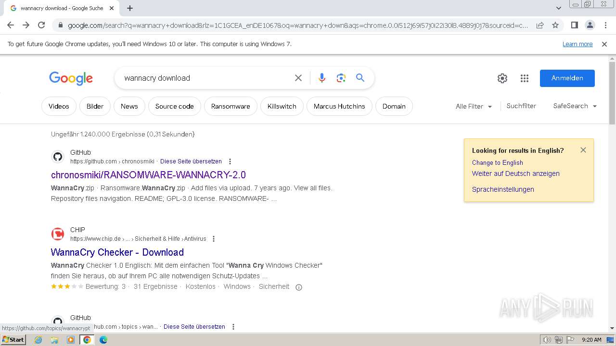Submit search with magnifier icon
Image resolution: width=616 pixels, height=346 pixels.
pyautogui.click(x=360, y=78)
